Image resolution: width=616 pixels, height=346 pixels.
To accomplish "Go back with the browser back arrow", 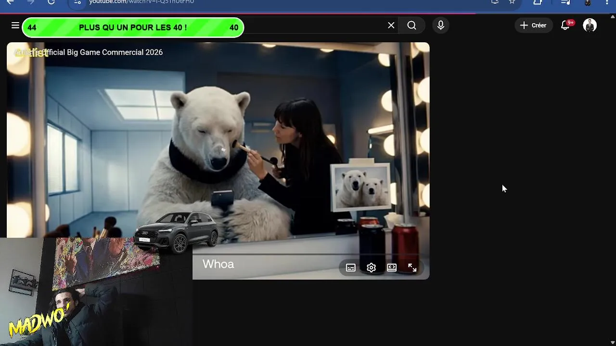I will click(x=10, y=2).
